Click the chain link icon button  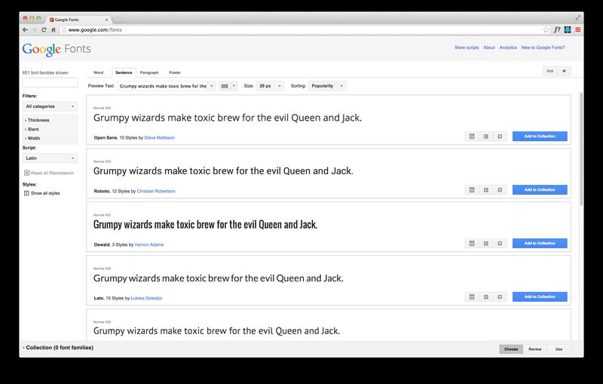coord(550,71)
